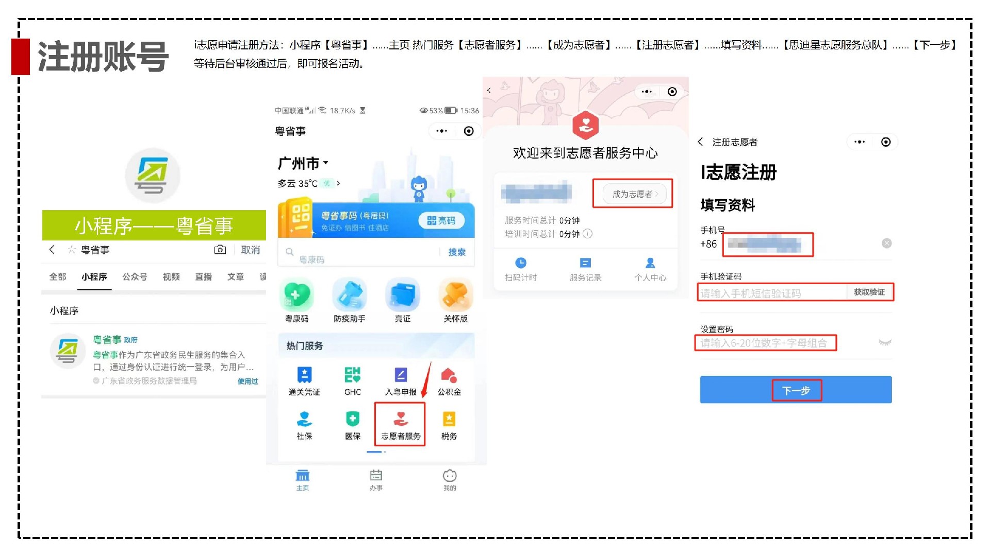Switch to the 全部 search tab
Viewport: 990px width, 556px height.
tap(58, 277)
